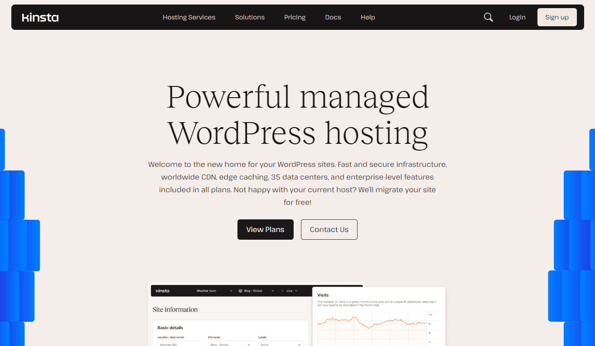
Task: Open the Help menu item
Action: 368,17
